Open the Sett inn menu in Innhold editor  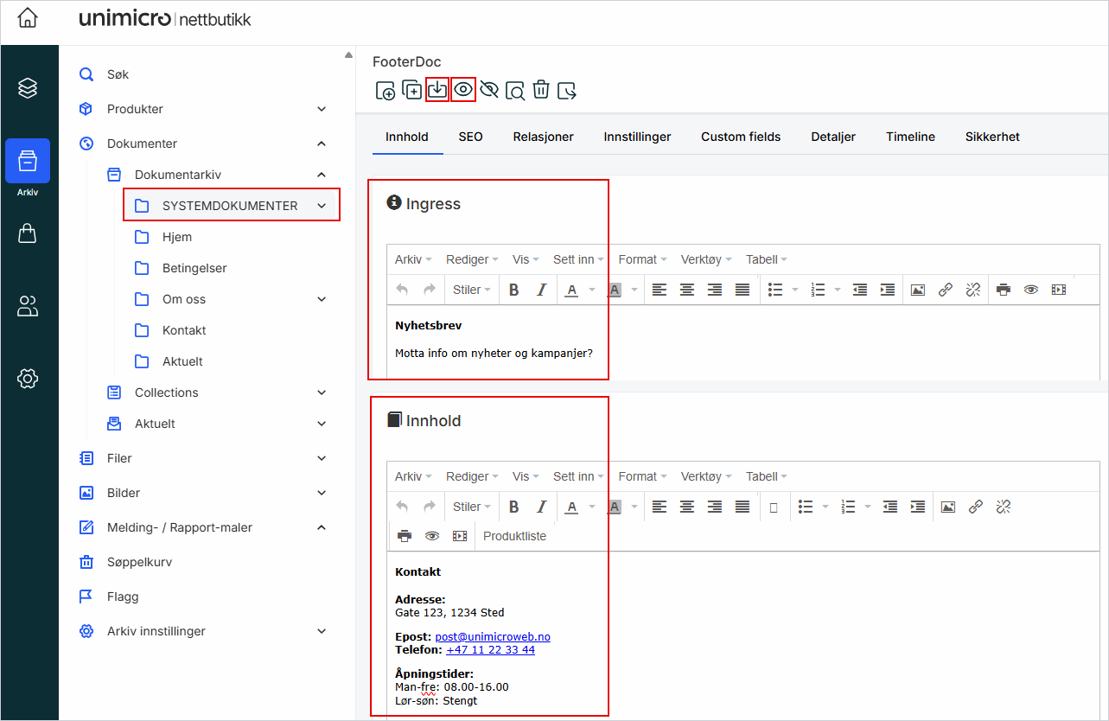pos(577,476)
